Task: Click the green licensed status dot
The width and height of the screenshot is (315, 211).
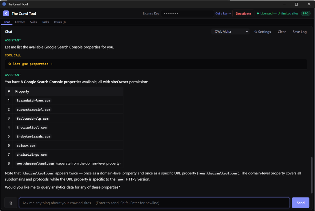Action: 258,14
